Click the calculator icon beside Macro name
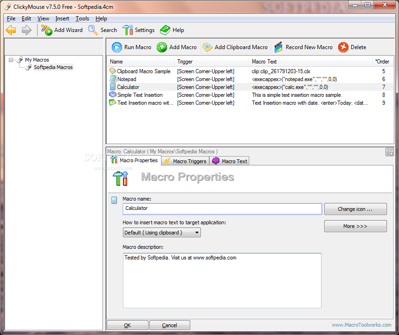Screen dimensions: 399x335 (x=114, y=200)
